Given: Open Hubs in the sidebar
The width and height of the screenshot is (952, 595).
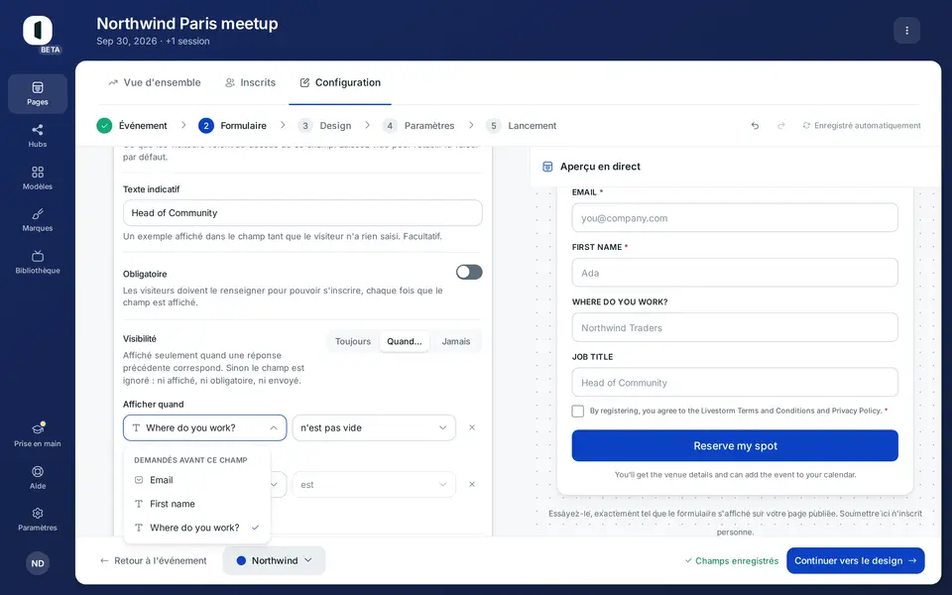Looking at the screenshot, I should tap(38, 136).
